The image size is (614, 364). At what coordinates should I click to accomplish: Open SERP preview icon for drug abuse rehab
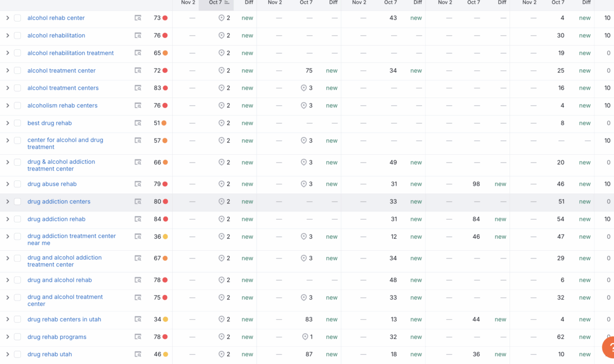click(138, 184)
